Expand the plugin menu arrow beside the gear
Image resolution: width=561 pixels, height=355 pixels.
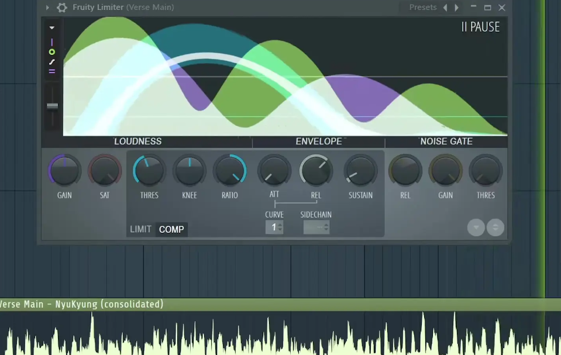47,8
